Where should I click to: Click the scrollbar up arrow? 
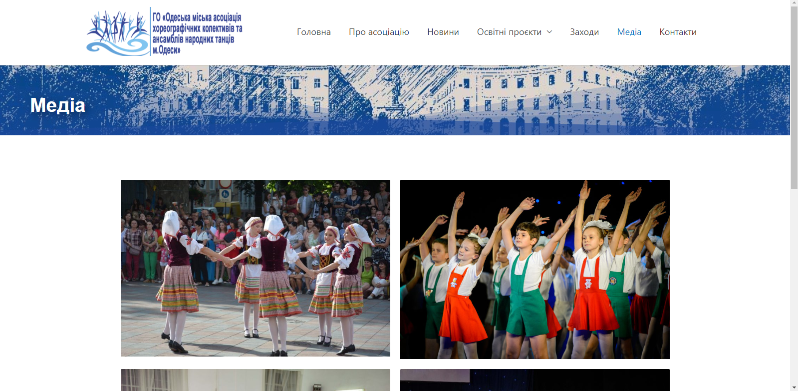click(794, 3)
